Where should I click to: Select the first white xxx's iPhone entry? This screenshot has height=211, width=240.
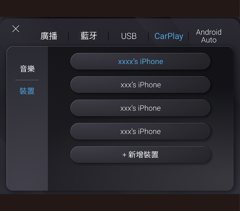pos(140,85)
